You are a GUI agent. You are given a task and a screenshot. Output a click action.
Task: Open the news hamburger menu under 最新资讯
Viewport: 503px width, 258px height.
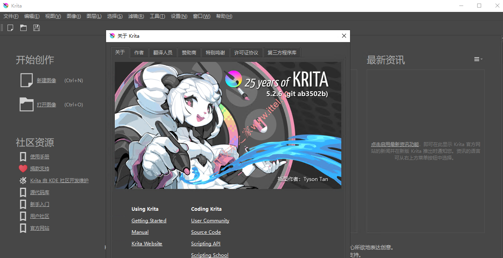pyautogui.click(x=478, y=59)
